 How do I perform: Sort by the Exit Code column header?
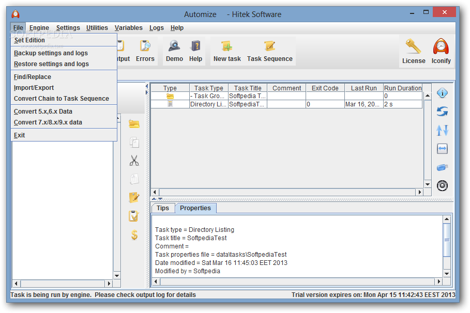pyautogui.click(x=325, y=88)
